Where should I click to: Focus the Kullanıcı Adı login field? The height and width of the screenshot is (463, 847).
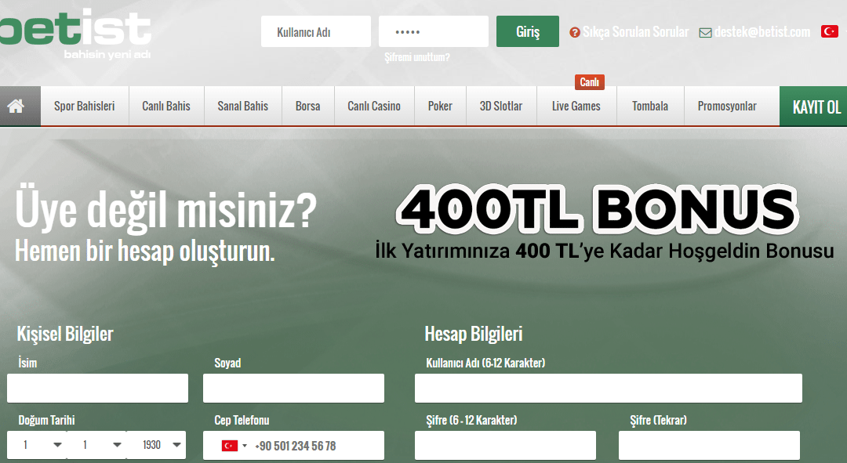(x=316, y=31)
